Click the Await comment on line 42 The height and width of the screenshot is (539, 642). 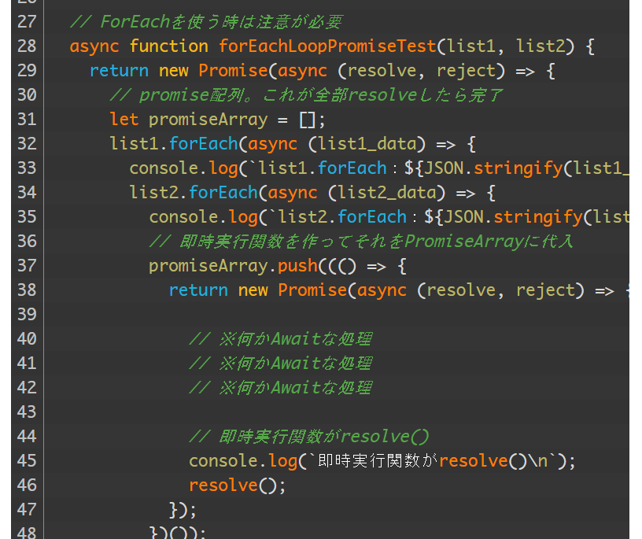(x=280, y=388)
